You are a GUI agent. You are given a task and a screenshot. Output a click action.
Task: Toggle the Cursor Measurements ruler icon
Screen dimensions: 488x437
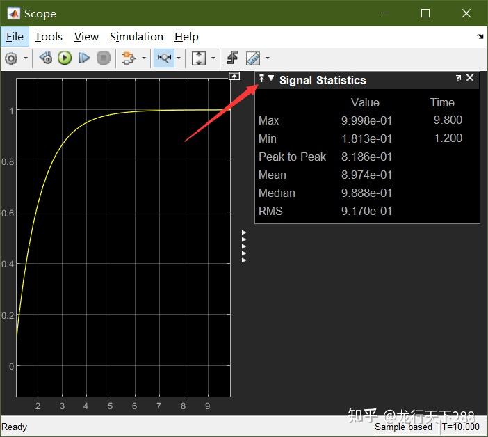253,58
